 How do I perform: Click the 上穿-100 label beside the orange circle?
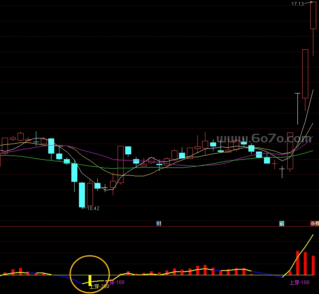117,283
